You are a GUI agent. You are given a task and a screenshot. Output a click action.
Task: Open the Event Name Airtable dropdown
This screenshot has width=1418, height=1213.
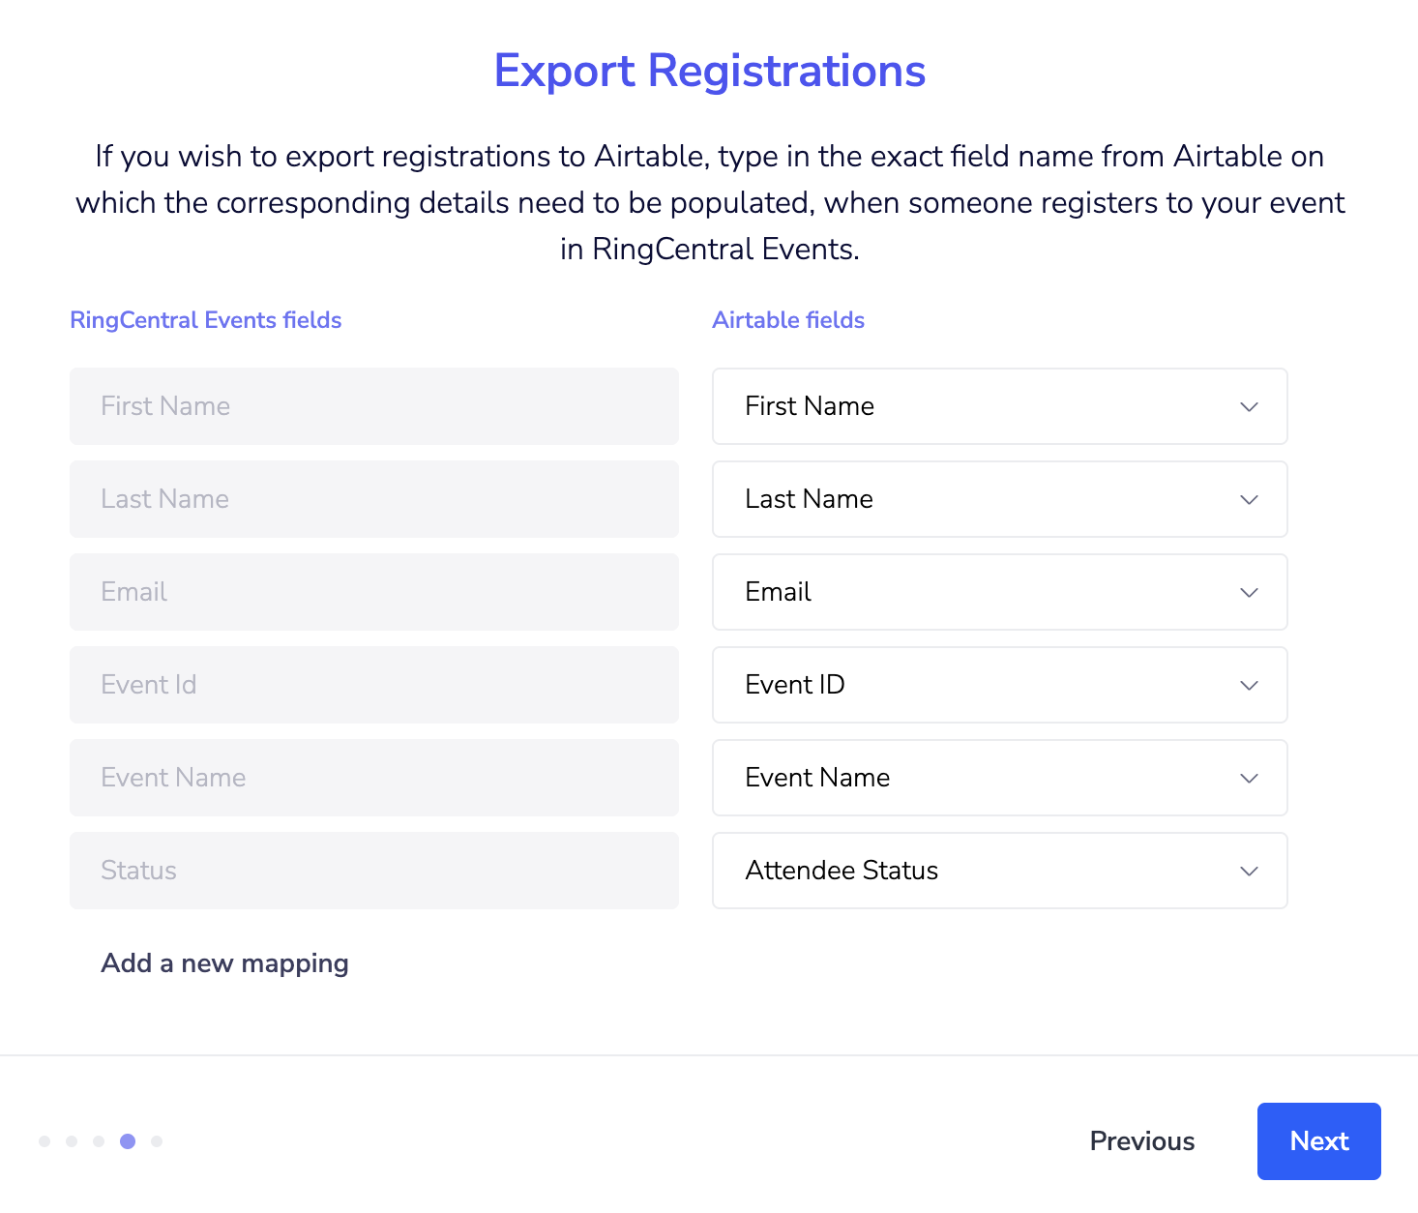pos(999,778)
